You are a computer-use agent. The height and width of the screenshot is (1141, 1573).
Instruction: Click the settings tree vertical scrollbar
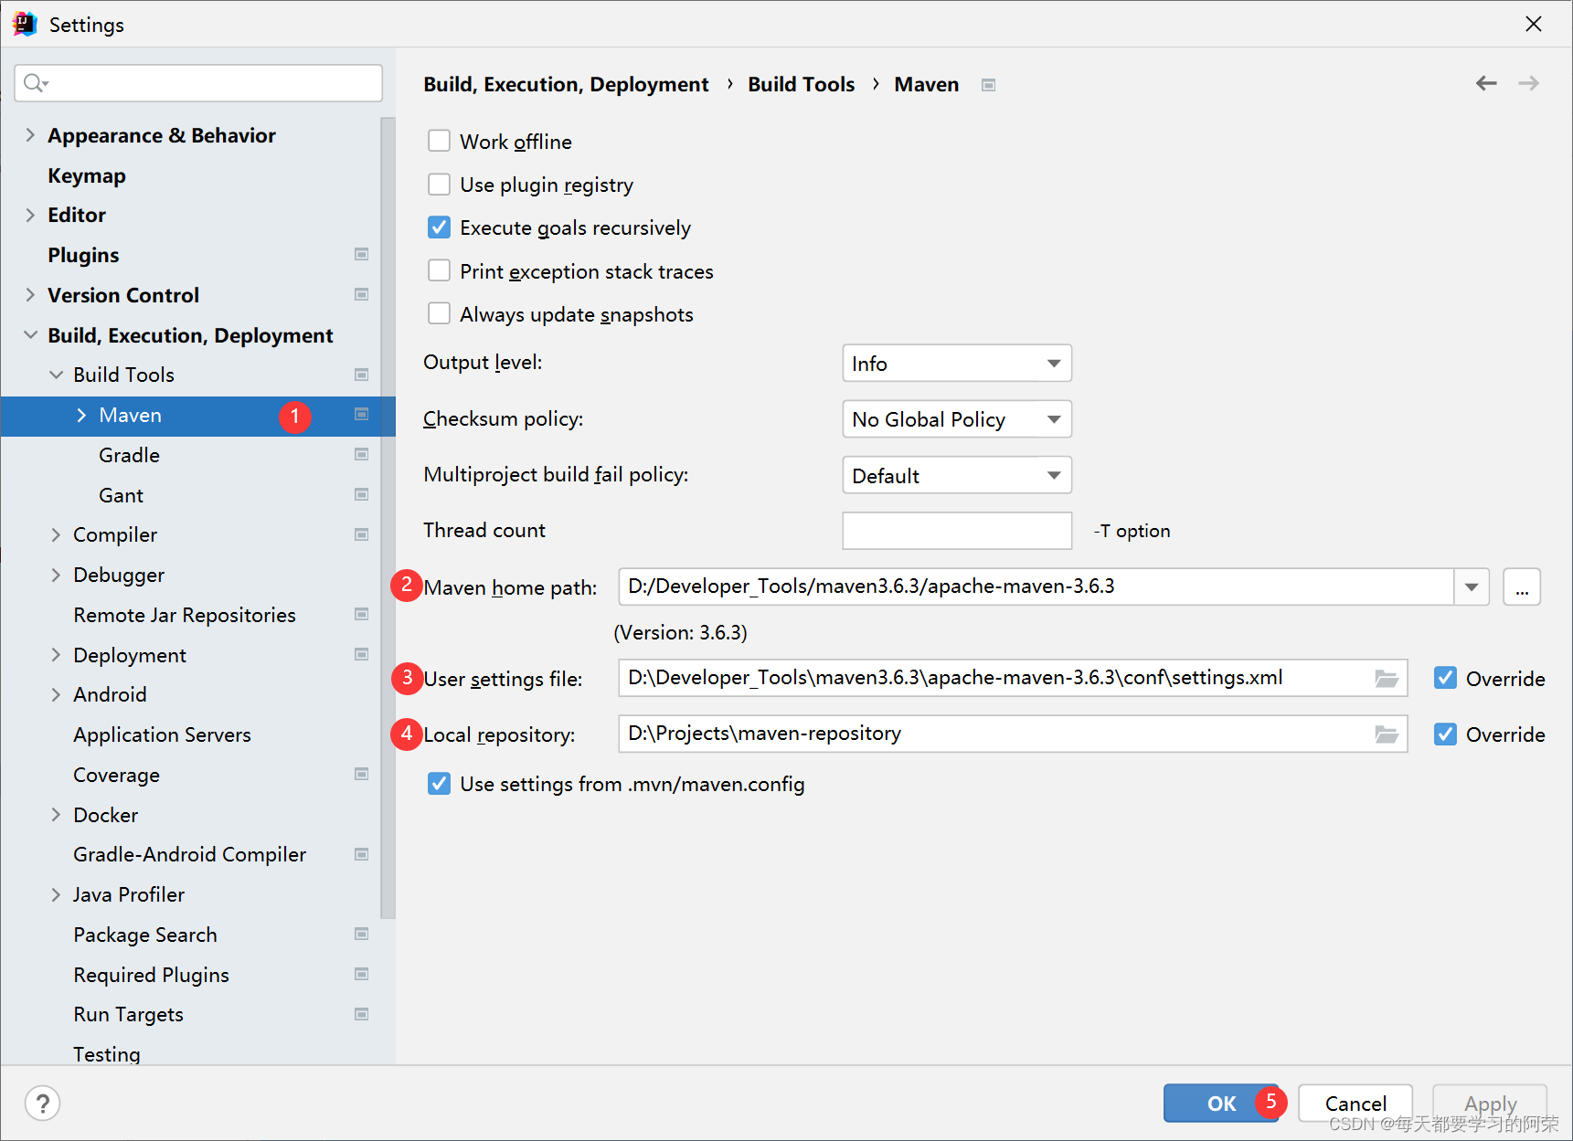[388, 517]
